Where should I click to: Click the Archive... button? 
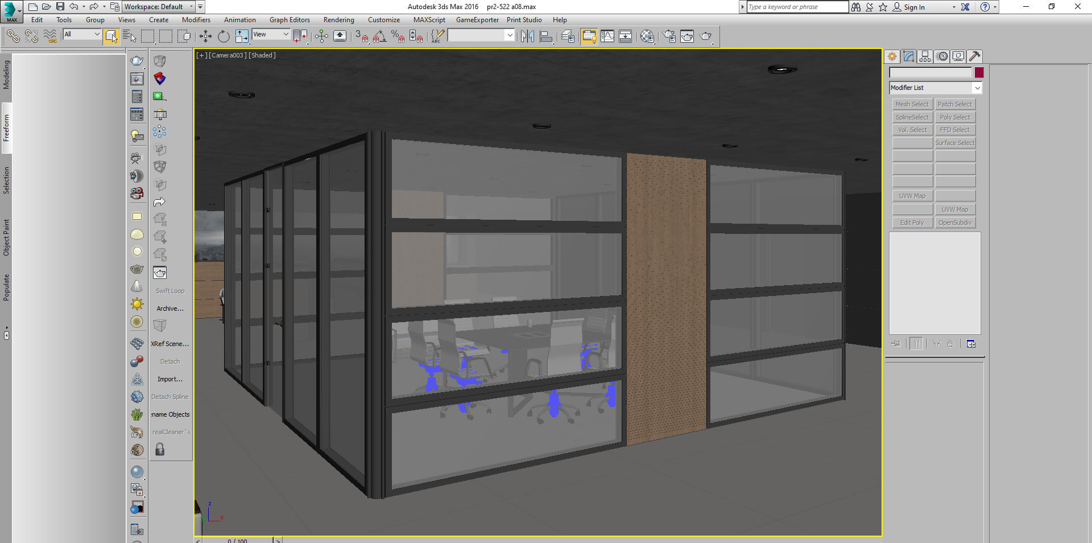click(170, 308)
